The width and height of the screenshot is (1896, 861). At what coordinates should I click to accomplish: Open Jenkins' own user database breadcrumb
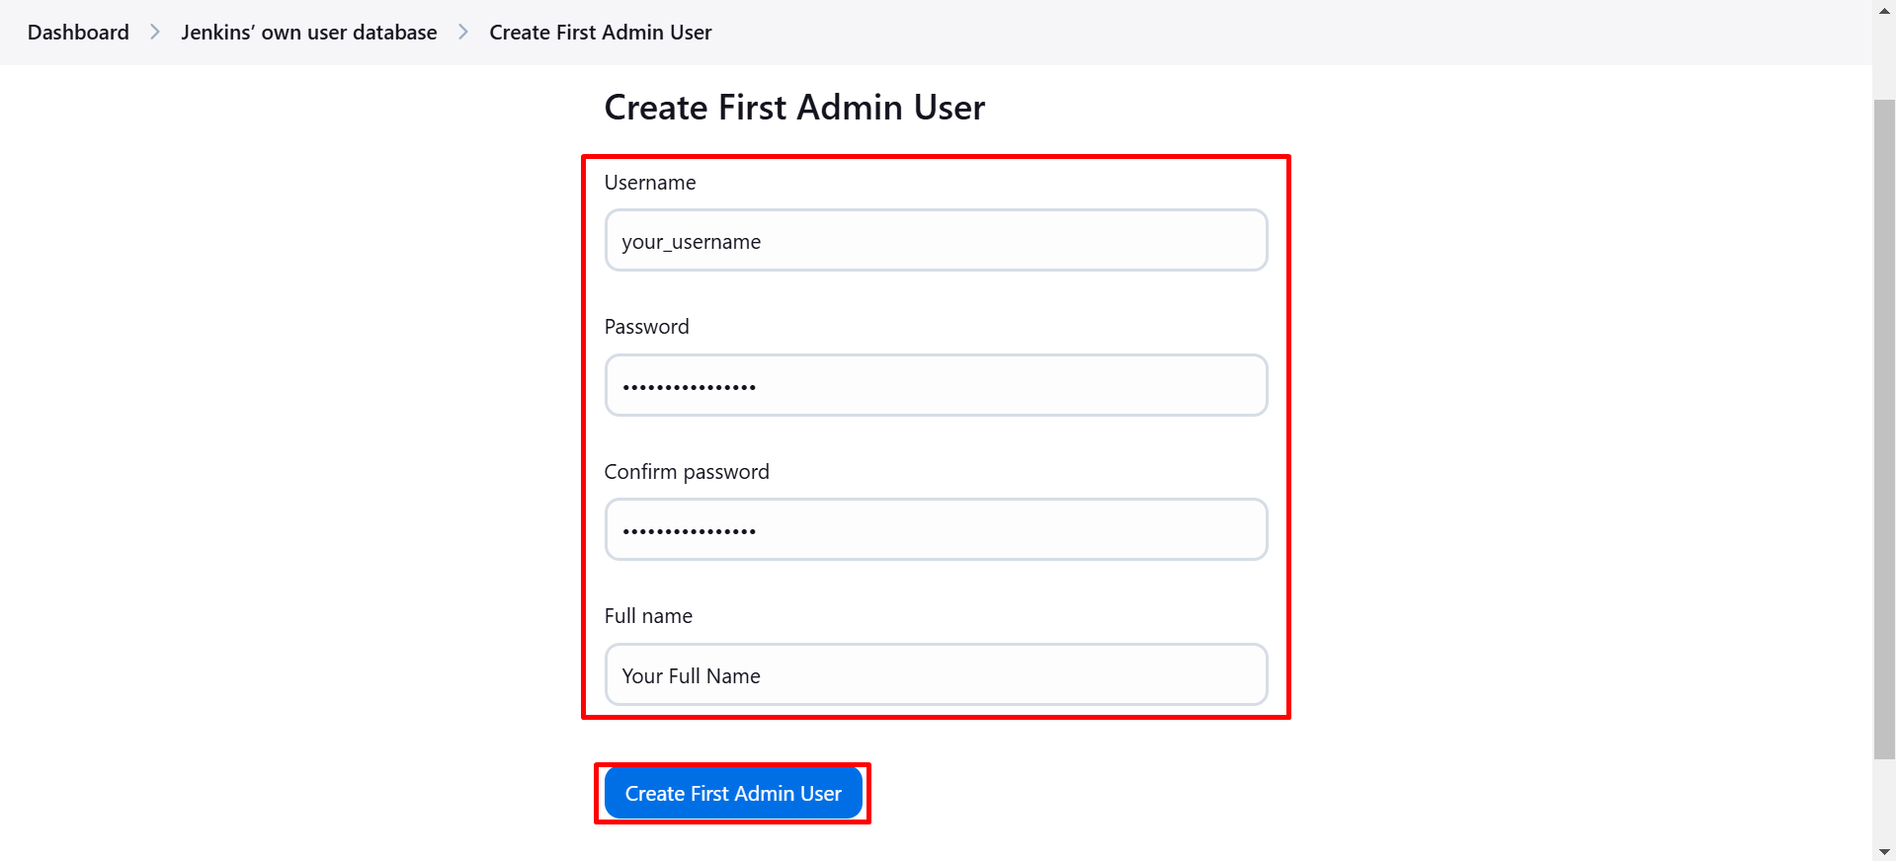pos(308,32)
